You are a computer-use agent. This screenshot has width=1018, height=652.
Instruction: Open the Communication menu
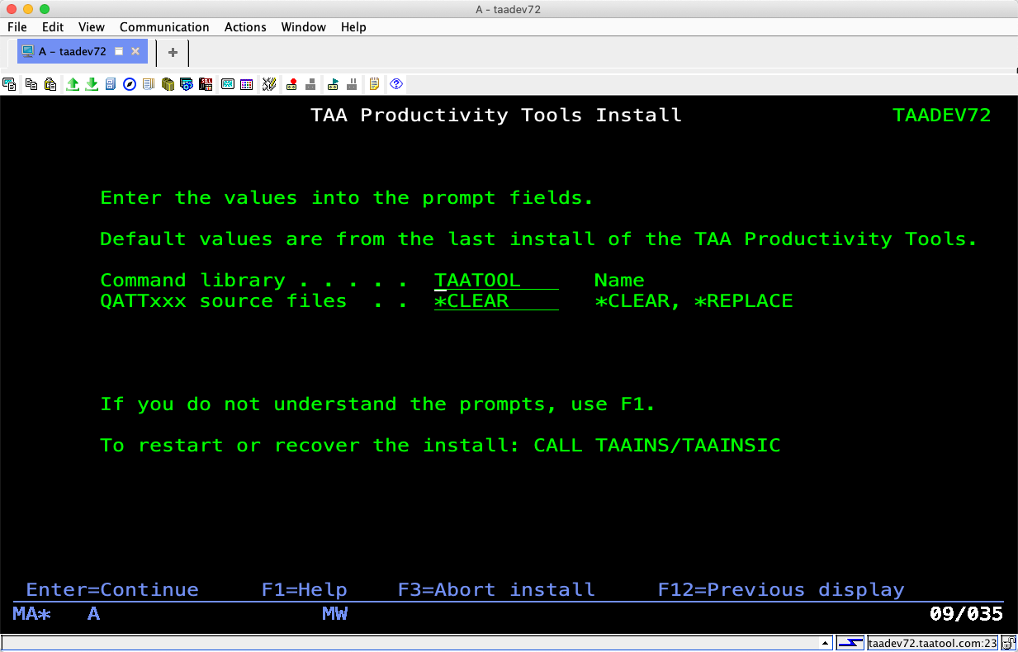coord(164,27)
